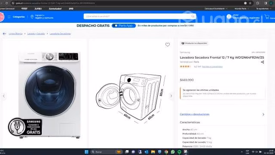Screen dimensions: 275x155
Task: Open Google Chrome from taskbar
Action: (166, 152)
